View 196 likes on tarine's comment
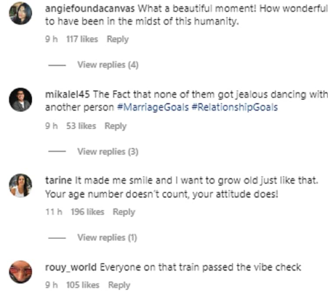 [x=87, y=212]
